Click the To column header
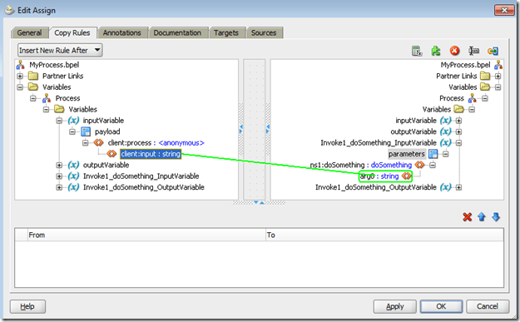The width and height of the screenshot is (520, 322). pyautogui.click(x=384, y=235)
